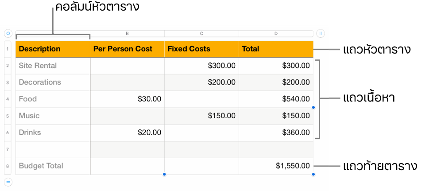Click the $30.00 Food per person cell

(x=128, y=99)
